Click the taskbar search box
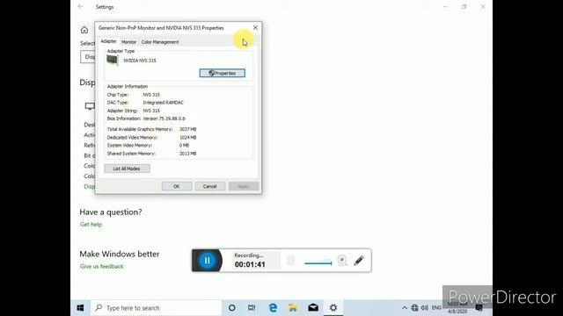Screen dimensions: 563x316 pyautogui.click(x=157, y=308)
